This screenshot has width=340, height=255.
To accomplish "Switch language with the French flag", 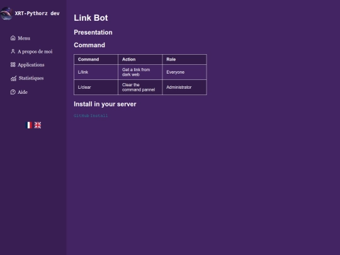I will click(x=28, y=125).
